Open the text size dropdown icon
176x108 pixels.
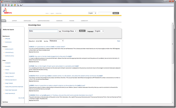tap(21, 5)
